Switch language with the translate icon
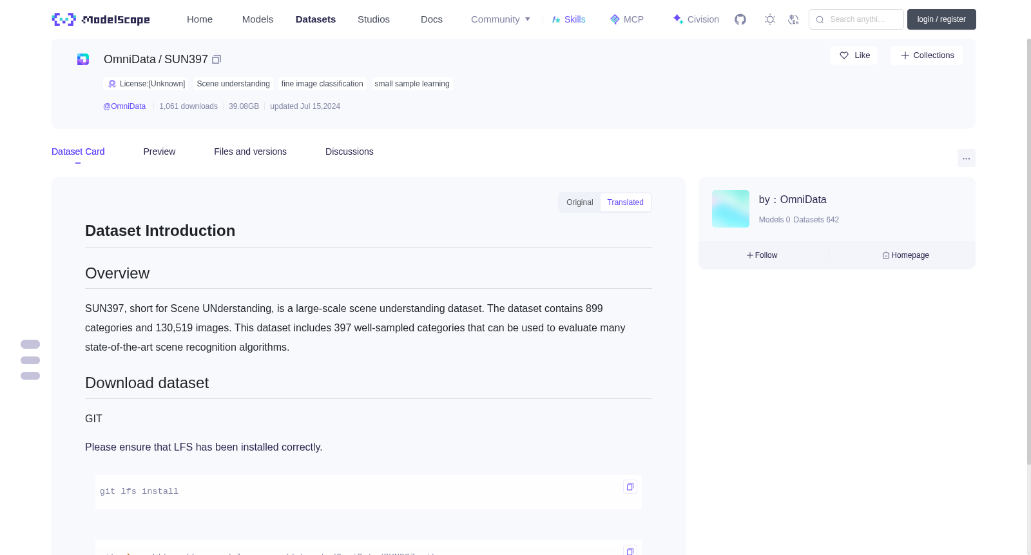 [x=793, y=19]
